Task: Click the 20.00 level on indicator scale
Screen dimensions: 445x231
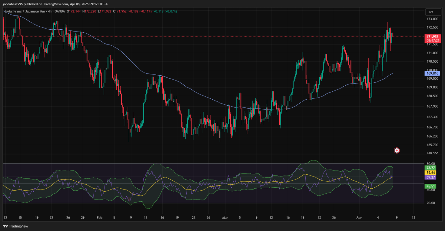Action: coord(430,203)
